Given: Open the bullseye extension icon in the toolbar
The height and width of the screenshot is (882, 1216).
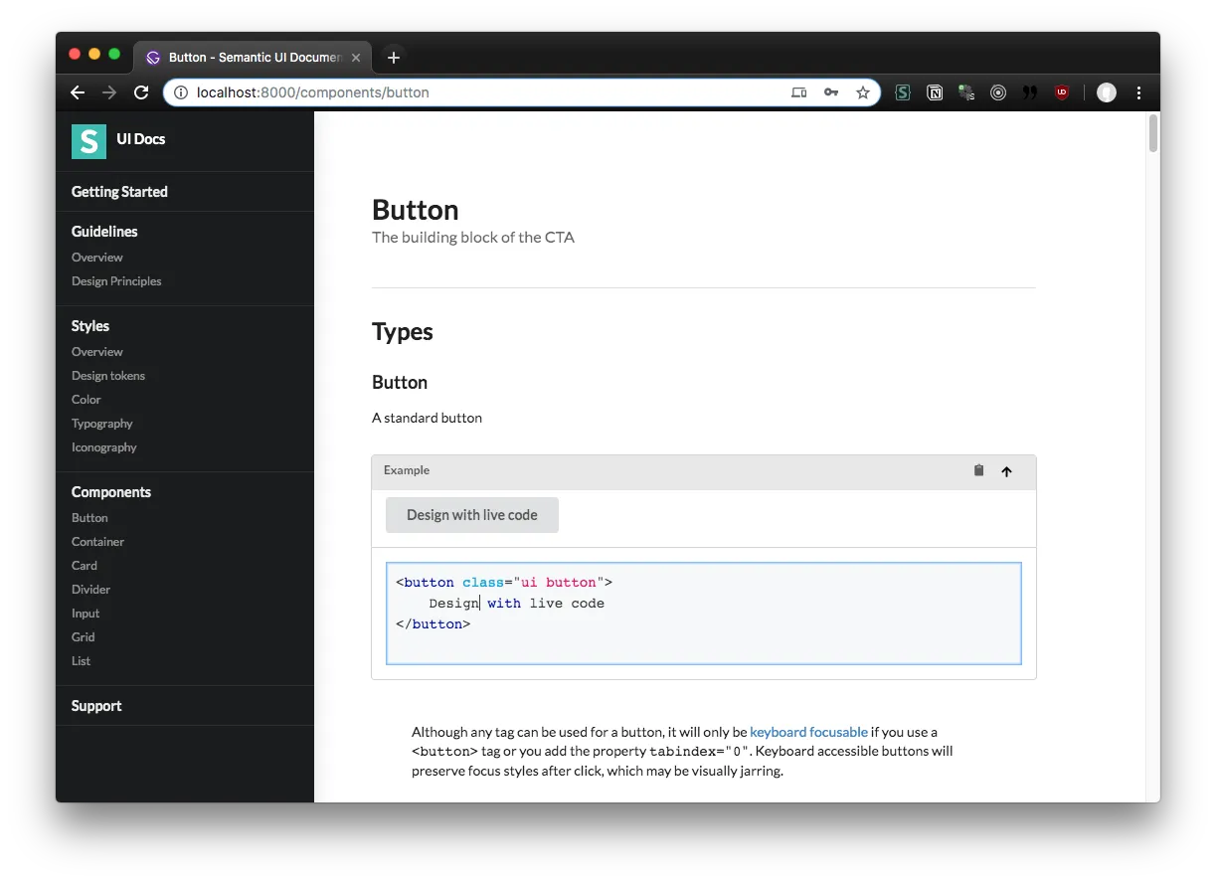Looking at the screenshot, I should click(998, 92).
